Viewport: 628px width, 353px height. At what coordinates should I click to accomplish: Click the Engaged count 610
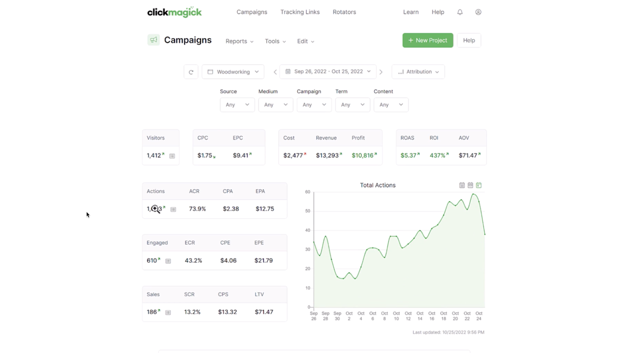click(152, 261)
